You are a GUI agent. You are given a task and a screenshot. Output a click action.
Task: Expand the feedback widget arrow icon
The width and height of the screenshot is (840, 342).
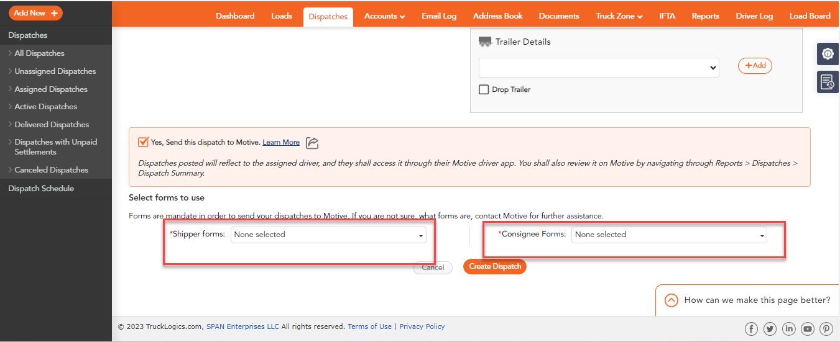pyautogui.click(x=671, y=300)
